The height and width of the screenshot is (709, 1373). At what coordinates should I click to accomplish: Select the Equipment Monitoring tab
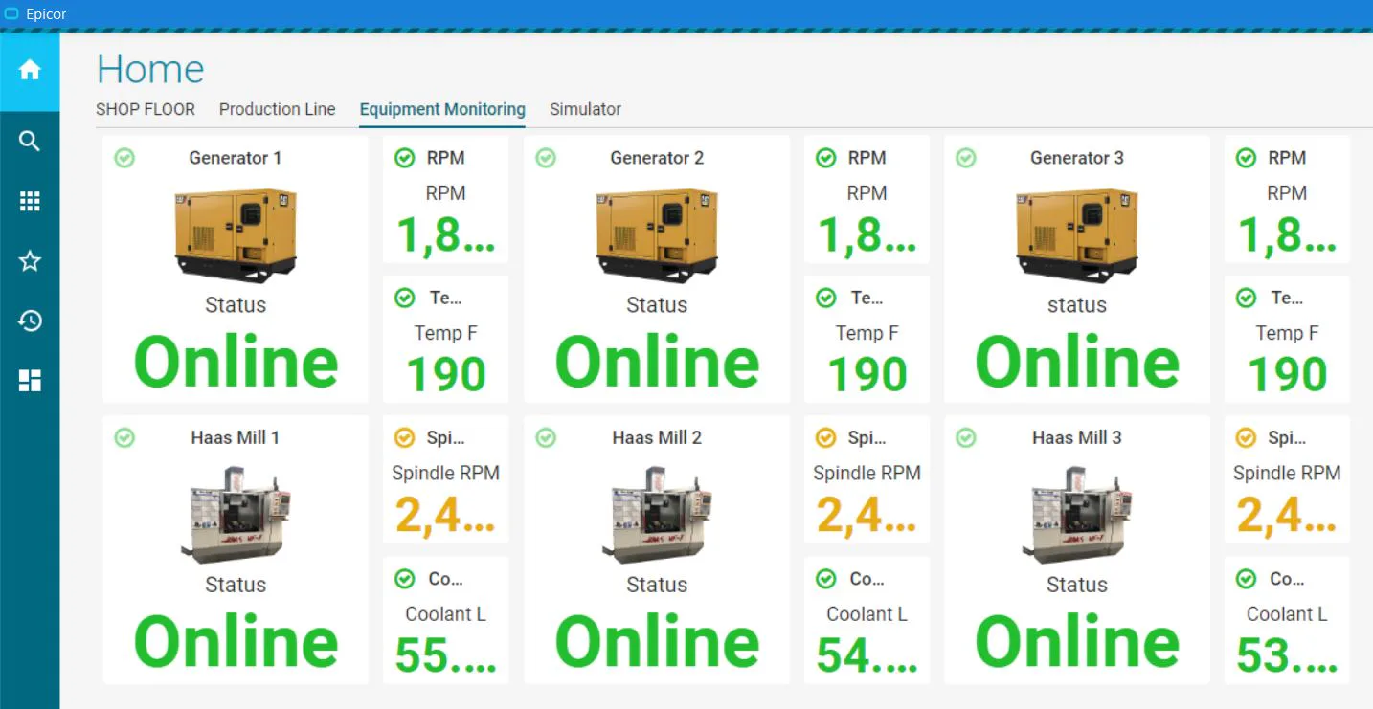[441, 109]
